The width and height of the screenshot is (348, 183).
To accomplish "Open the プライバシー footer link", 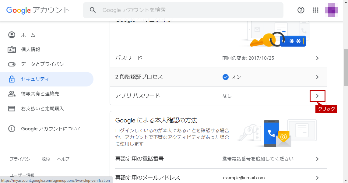I will pyautogui.click(x=22, y=159).
